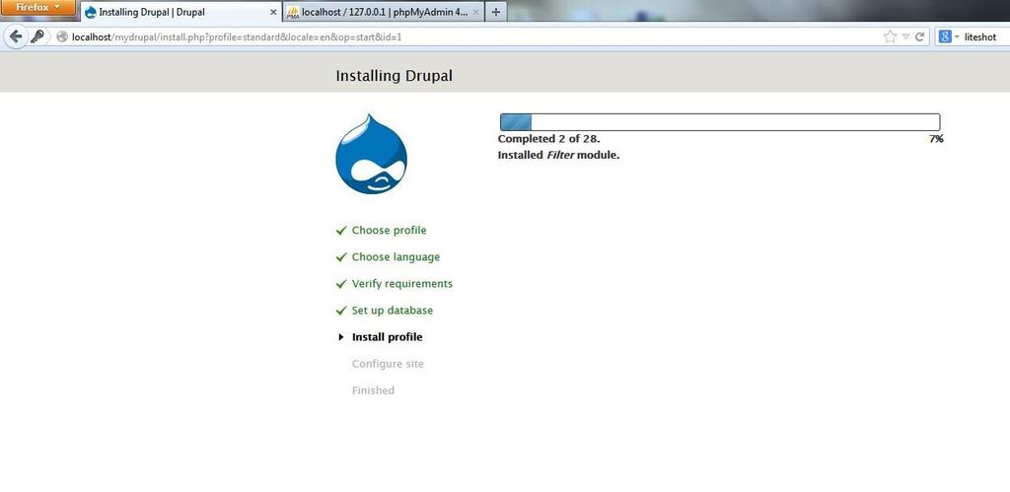Click the checkmark beside Choose profile
Image resolution: width=1010 pixels, height=492 pixels.
[x=341, y=230]
